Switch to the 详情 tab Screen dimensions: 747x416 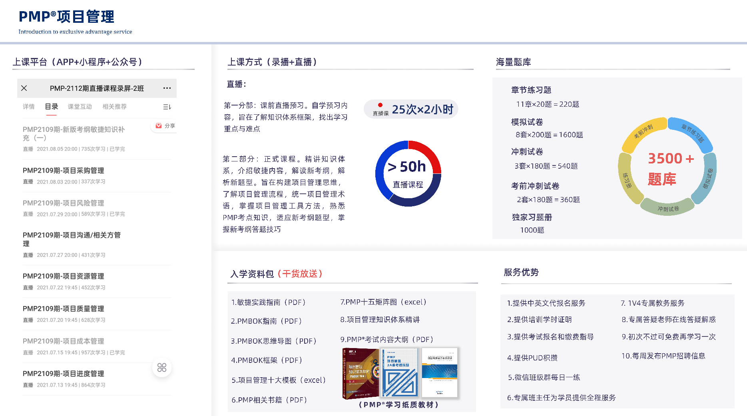point(29,107)
